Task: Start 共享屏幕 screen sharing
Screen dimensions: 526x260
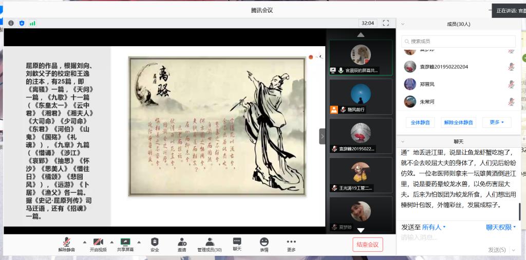Action: pos(125,245)
